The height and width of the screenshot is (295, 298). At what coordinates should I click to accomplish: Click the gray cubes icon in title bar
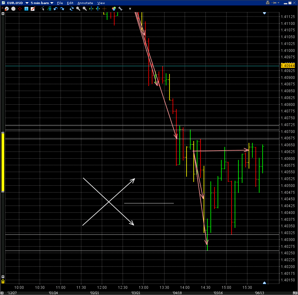point(268,3)
